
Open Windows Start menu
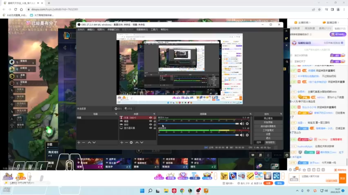point(142,191)
